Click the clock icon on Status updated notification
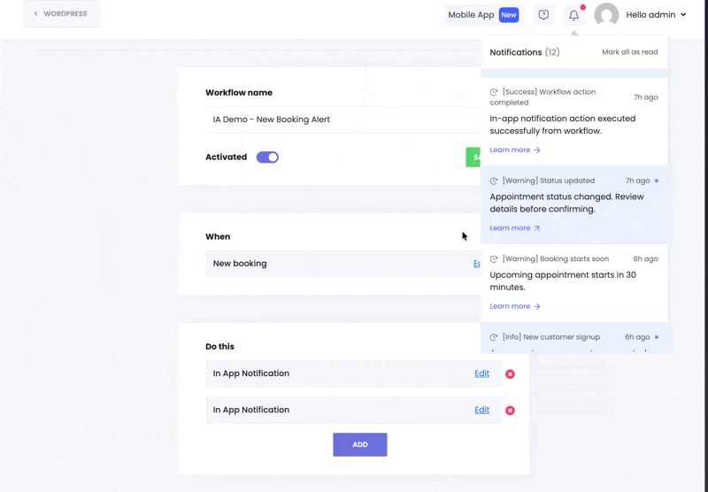The image size is (708, 492). pos(494,181)
